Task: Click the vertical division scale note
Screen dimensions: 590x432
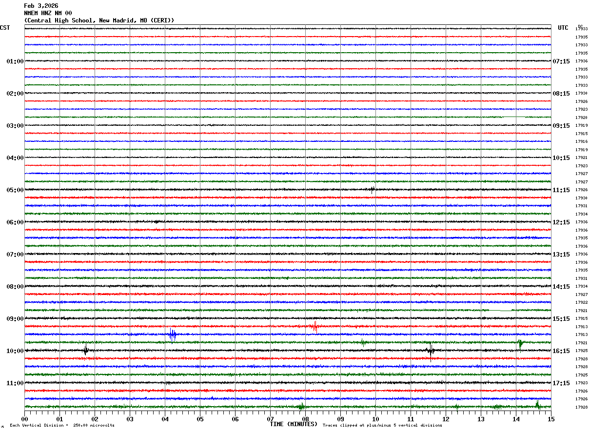Action: point(62,425)
